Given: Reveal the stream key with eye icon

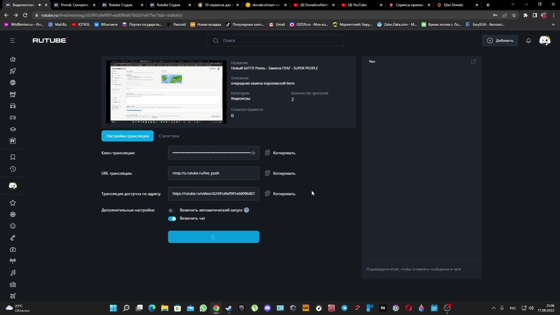Looking at the screenshot, I should coord(253,153).
